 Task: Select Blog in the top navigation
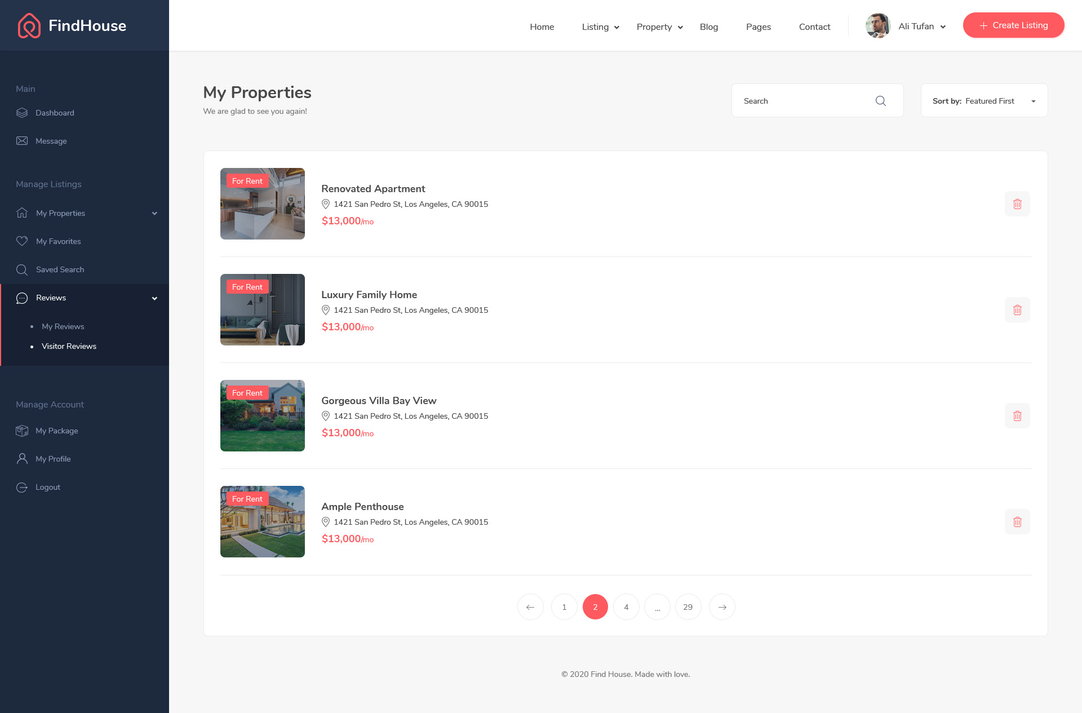pos(708,27)
